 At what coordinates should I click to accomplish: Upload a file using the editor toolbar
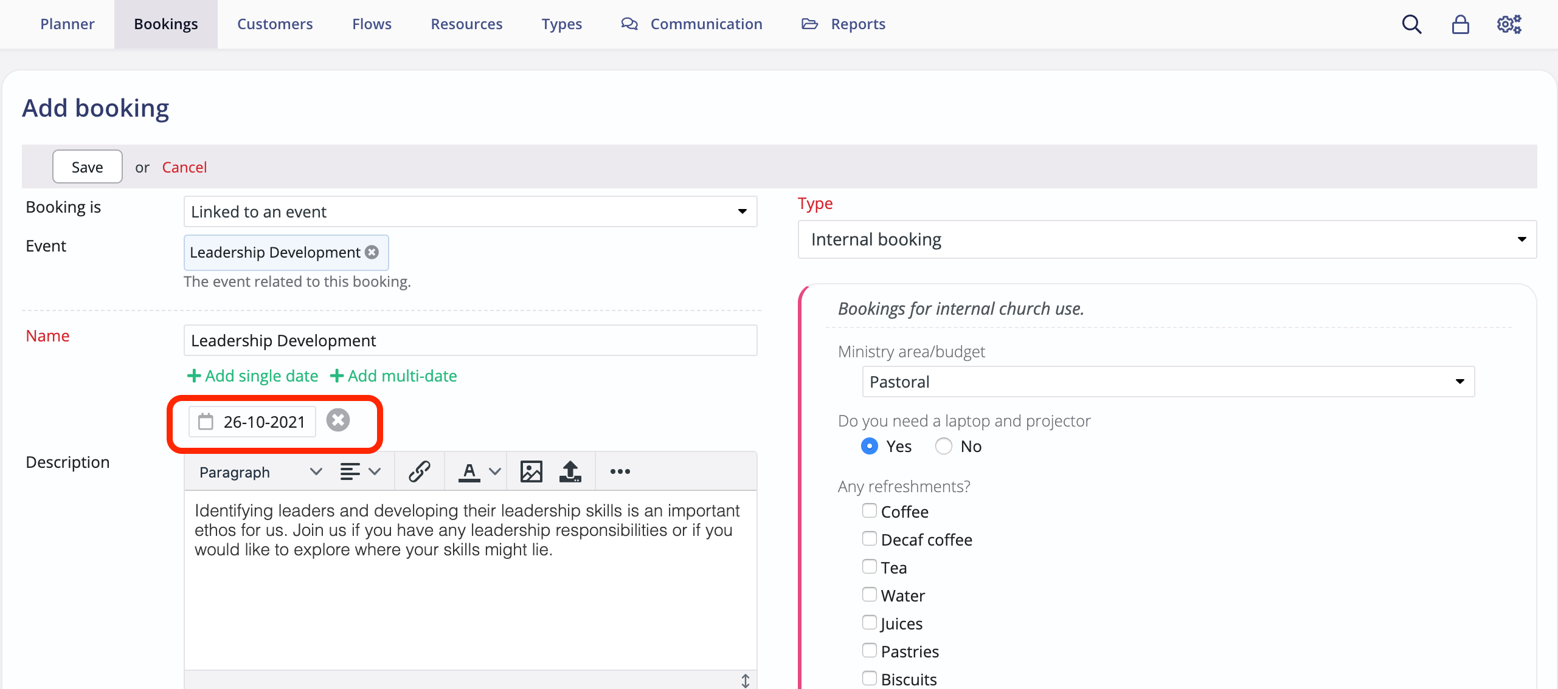pos(570,471)
